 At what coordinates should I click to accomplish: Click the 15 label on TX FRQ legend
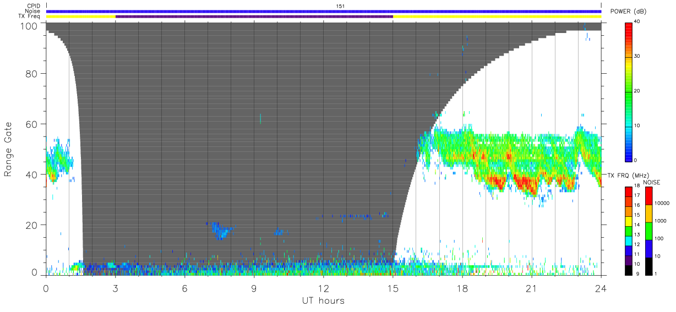click(637, 215)
